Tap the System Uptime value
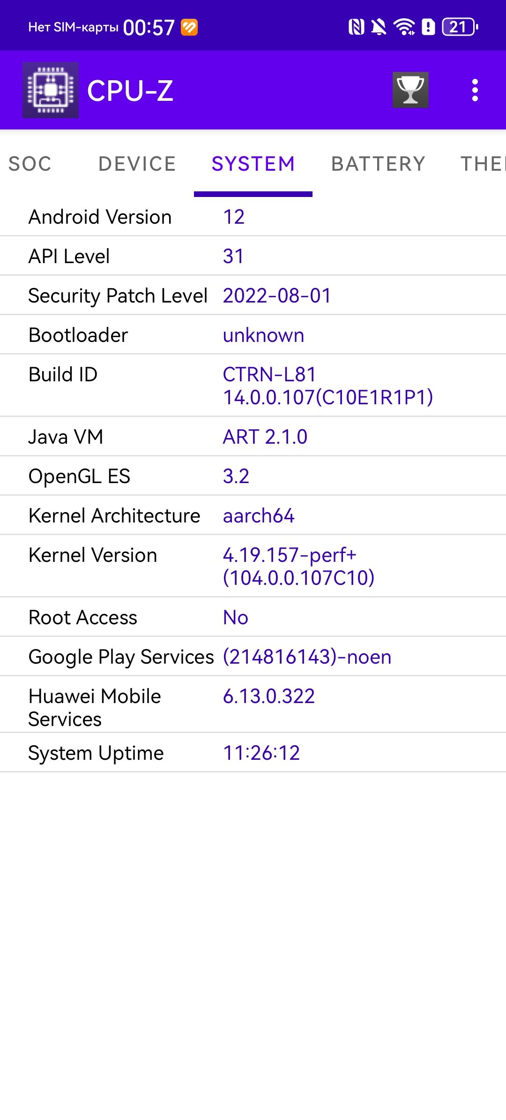The height and width of the screenshot is (1120, 506). click(x=261, y=753)
